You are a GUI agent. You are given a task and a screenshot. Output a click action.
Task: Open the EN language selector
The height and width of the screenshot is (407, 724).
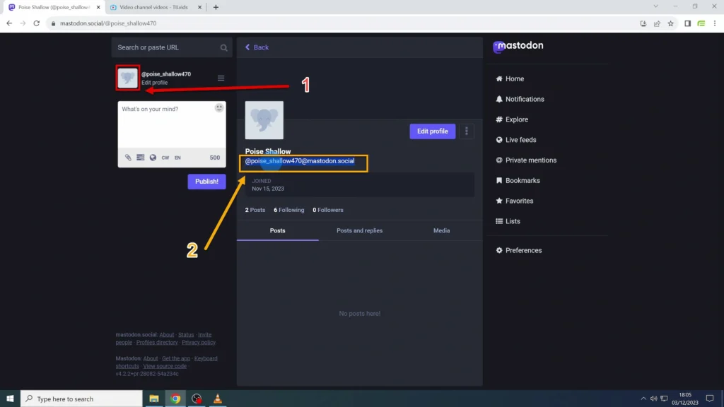(x=177, y=158)
